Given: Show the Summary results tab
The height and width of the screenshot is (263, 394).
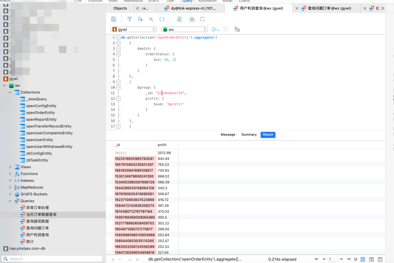Looking at the screenshot, I should [x=249, y=135].
